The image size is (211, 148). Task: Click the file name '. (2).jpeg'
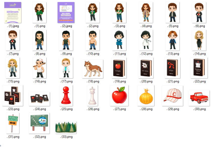66,26
